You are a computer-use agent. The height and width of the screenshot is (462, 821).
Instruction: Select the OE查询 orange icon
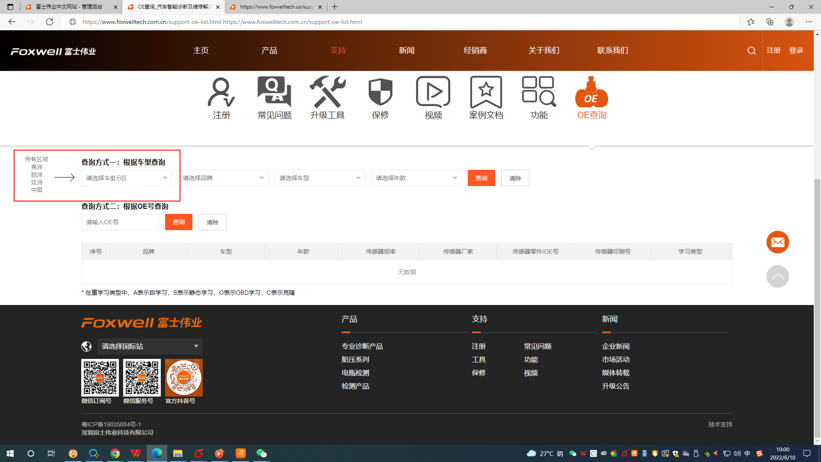[x=591, y=92]
